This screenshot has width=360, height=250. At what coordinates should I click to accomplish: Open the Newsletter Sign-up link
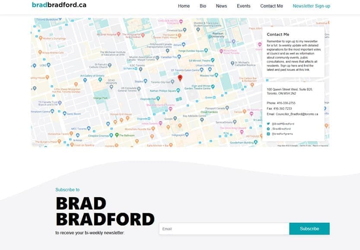point(311,6)
